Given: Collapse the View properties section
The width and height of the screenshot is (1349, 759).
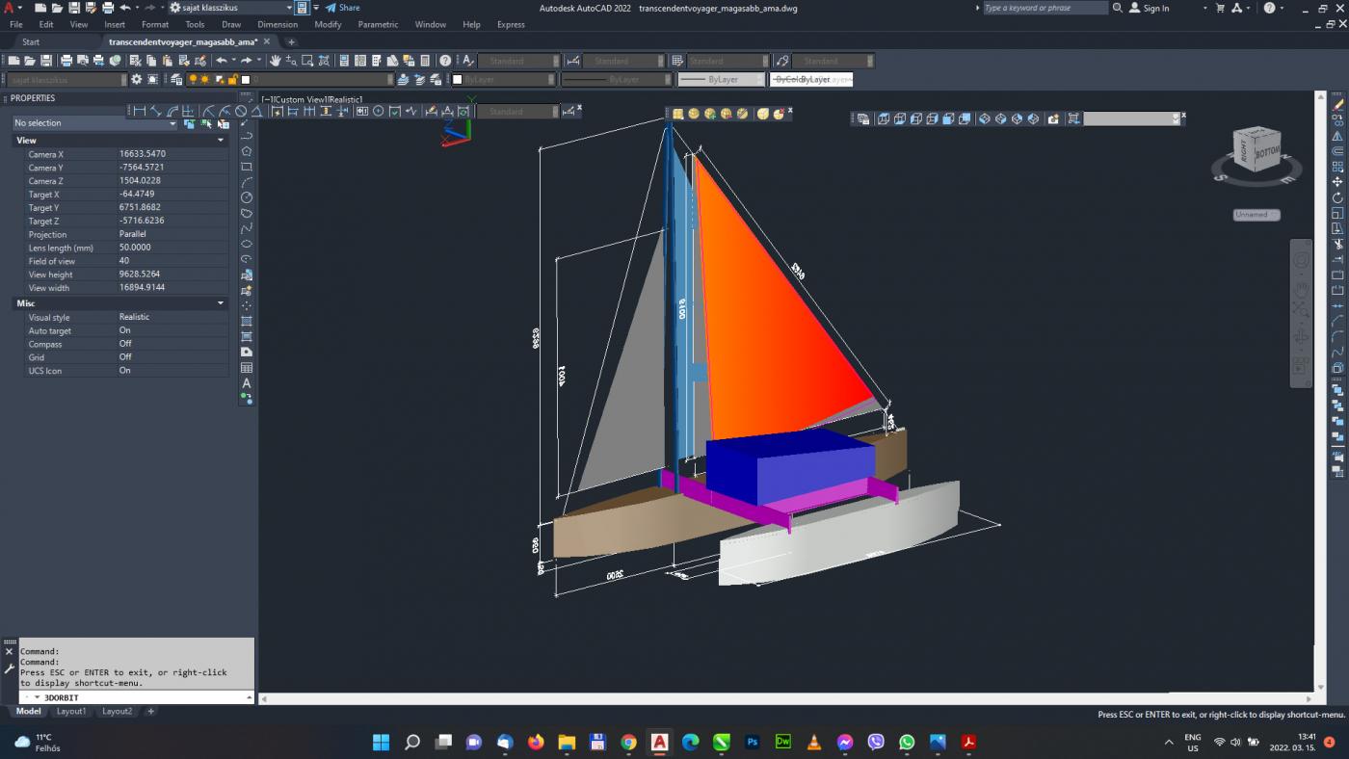Looking at the screenshot, I should click(x=220, y=141).
